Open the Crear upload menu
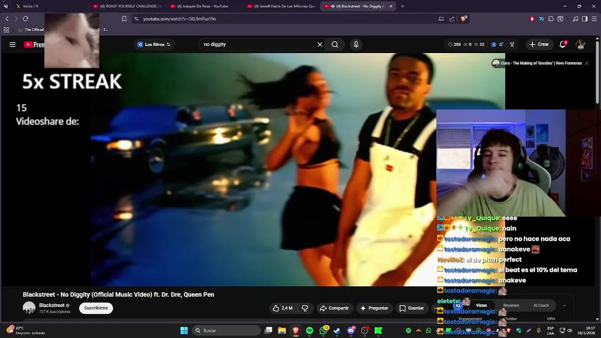This screenshot has width=601, height=338. (539, 44)
